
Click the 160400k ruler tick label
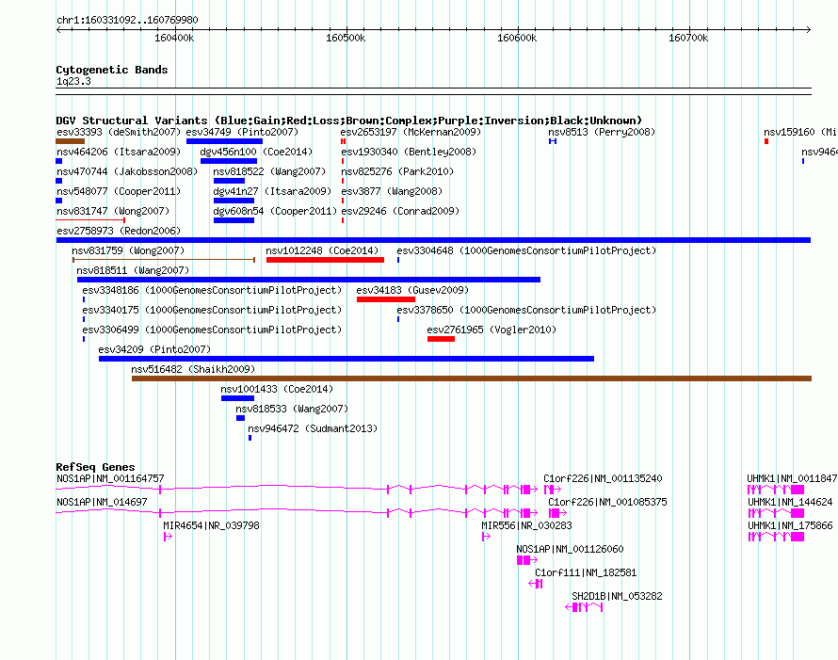[174, 38]
